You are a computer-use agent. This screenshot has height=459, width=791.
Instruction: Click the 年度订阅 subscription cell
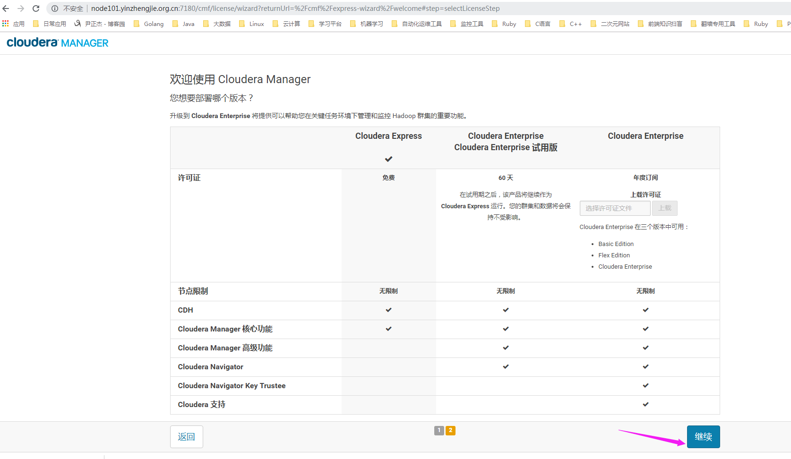[x=645, y=178]
